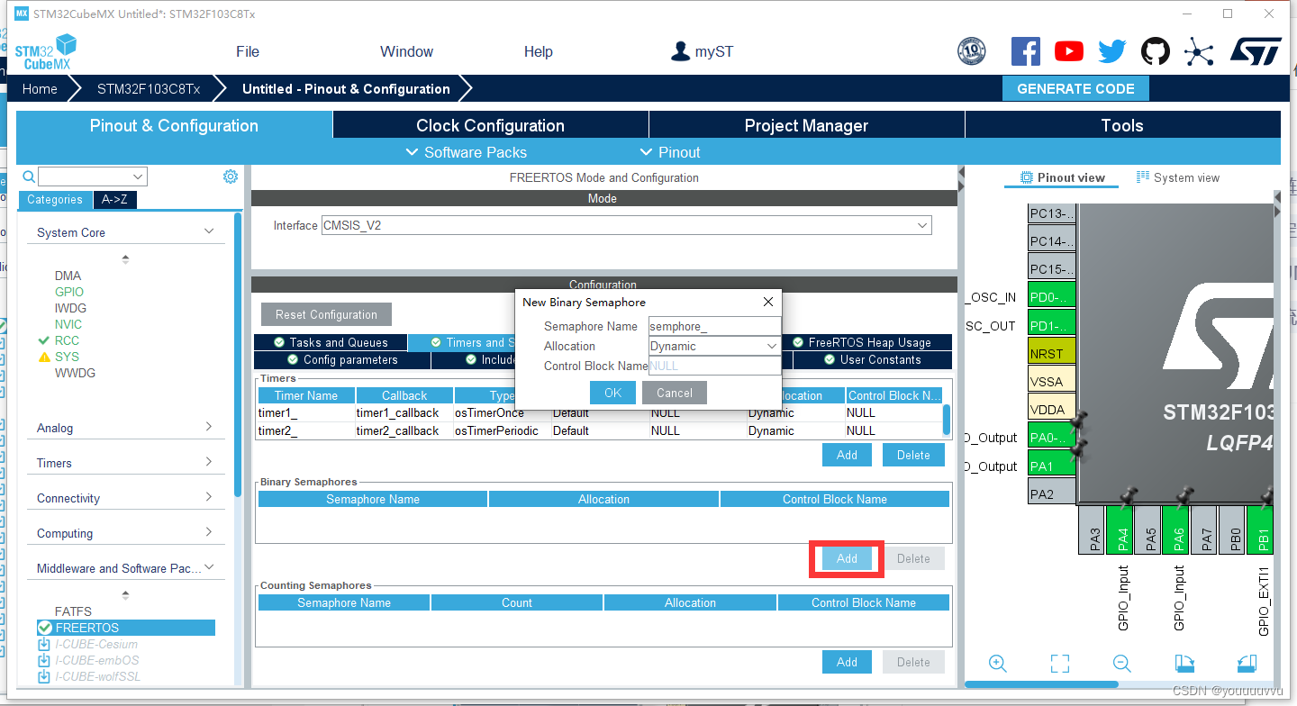Viewport: 1297px width, 706px height.
Task: Cancel the New Binary Semaphore dialog
Action: pos(675,393)
